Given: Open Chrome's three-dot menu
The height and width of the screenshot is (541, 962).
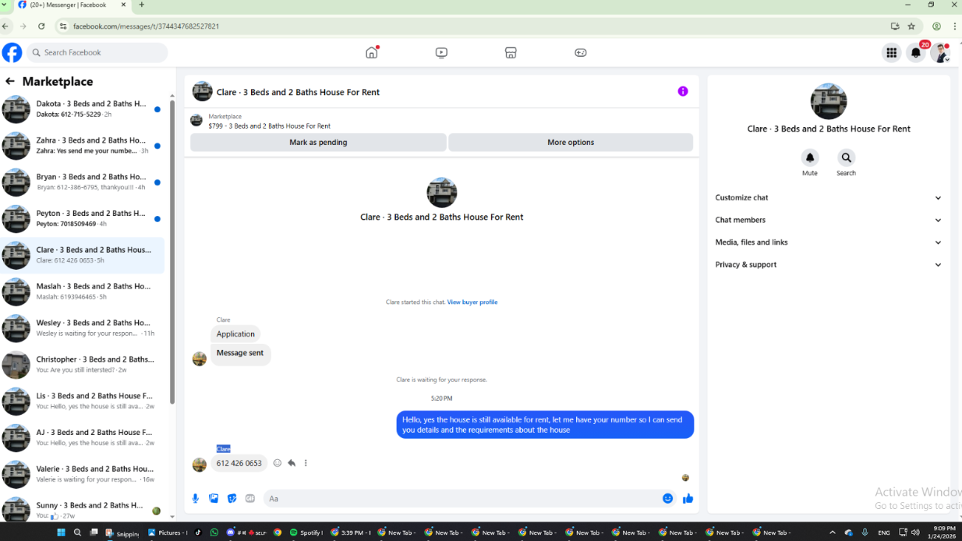Looking at the screenshot, I should pos(954,26).
